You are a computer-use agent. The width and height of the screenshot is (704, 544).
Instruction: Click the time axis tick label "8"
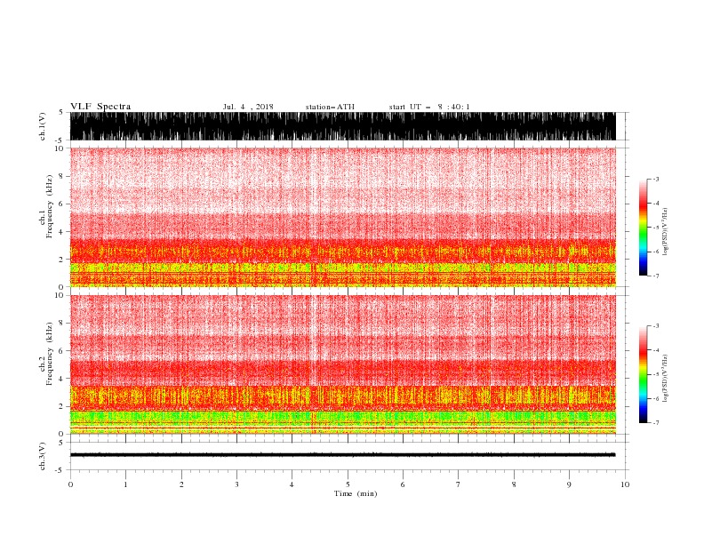coord(514,484)
